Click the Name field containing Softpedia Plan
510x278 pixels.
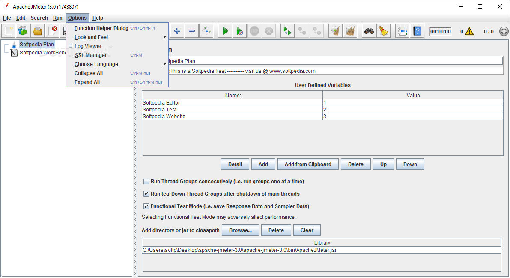[336, 61]
